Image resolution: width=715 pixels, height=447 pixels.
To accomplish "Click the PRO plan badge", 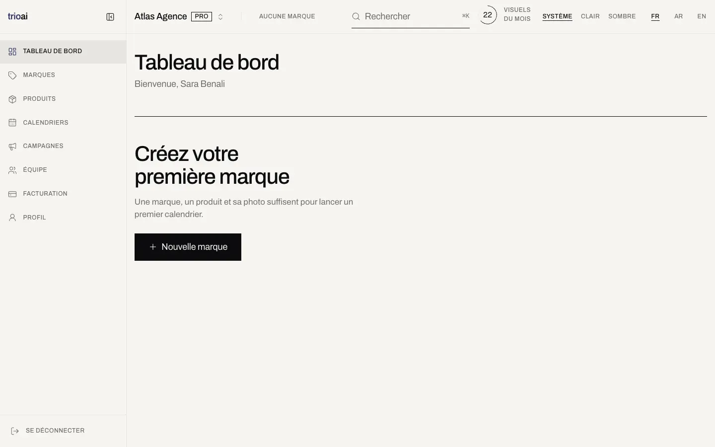I will (x=202, y=16).
